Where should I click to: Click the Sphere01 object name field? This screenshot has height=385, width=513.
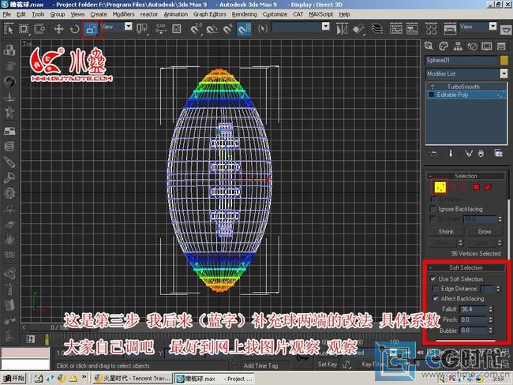[x=462, y=60]
